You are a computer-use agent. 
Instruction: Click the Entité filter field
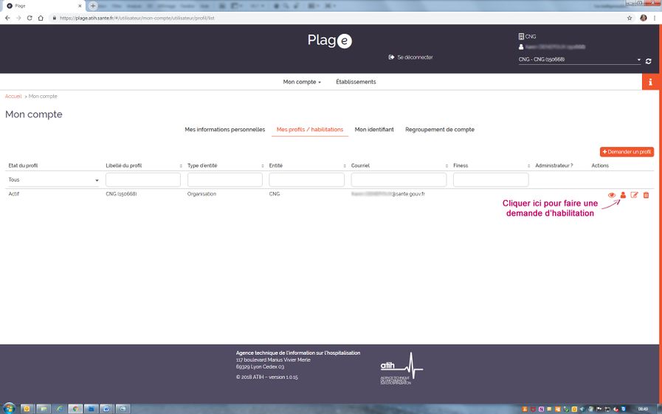[x=306, y=180]
